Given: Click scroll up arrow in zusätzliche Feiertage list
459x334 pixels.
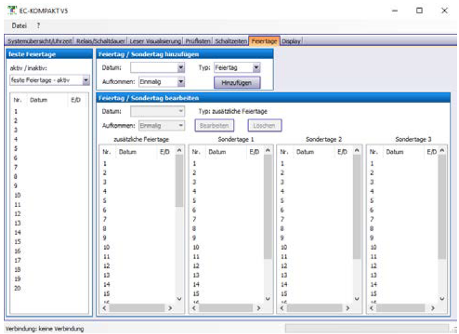Looking at the screenshot, I should 179,150.
